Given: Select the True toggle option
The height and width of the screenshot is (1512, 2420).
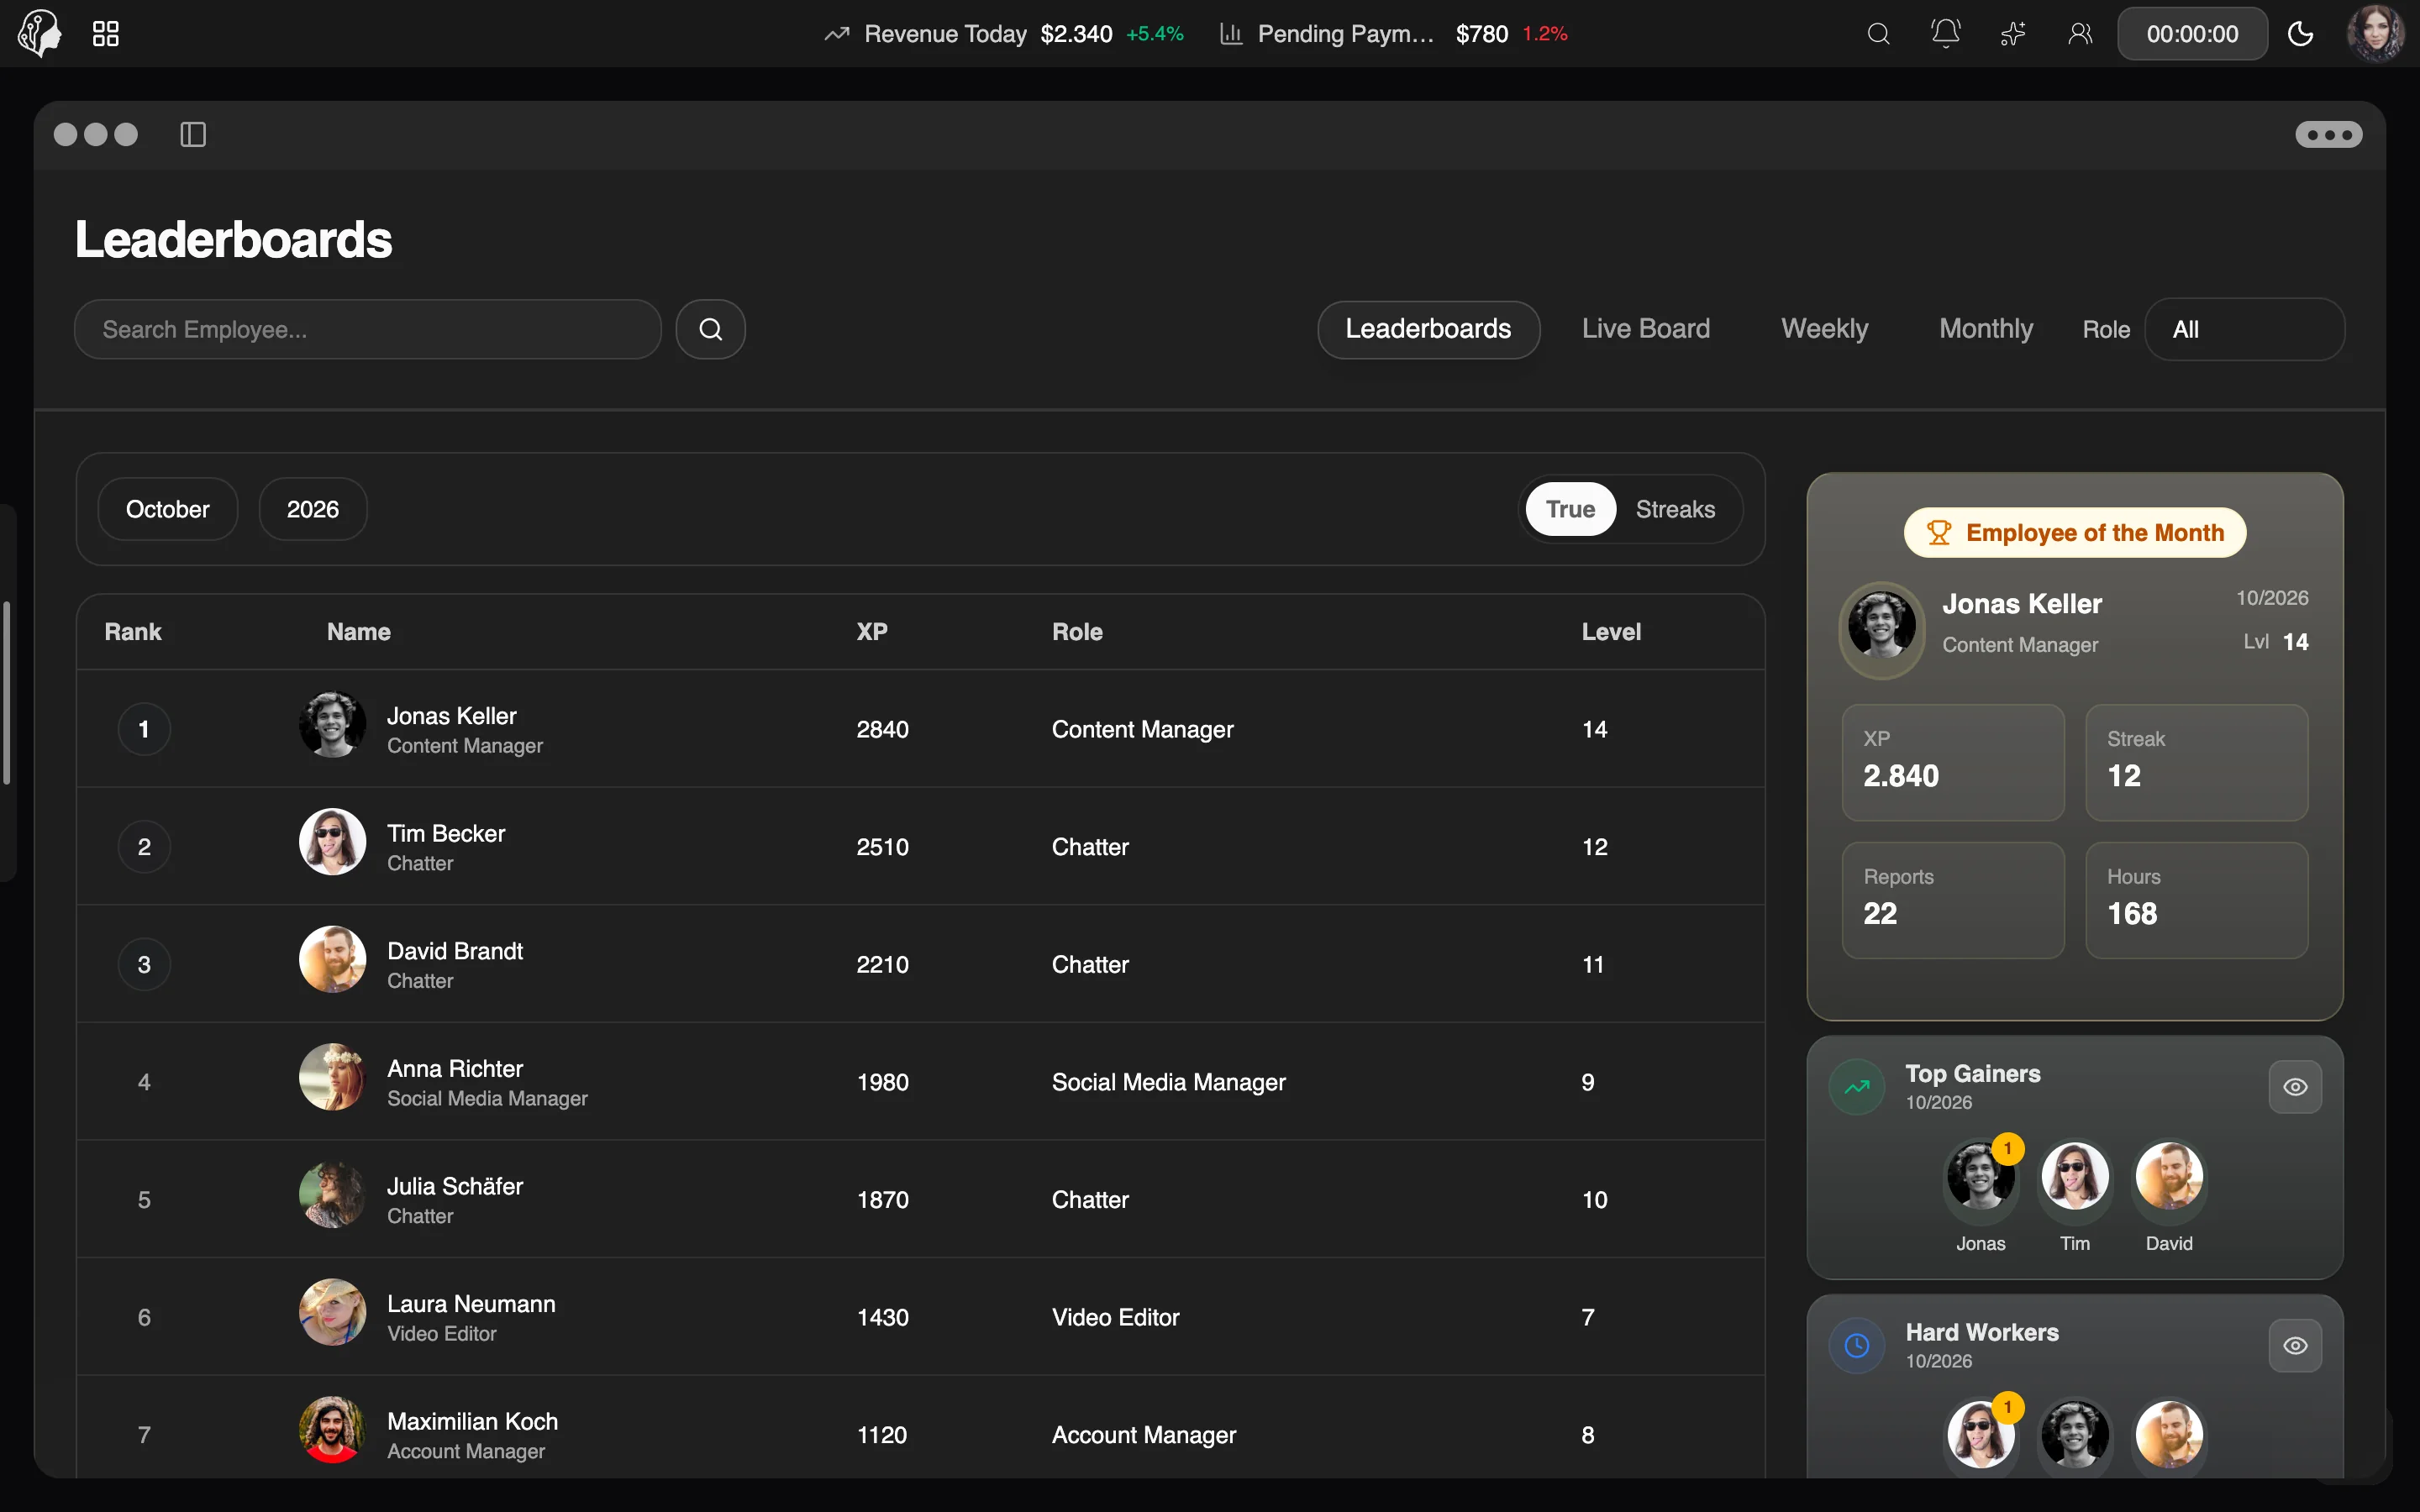Looking at the screenshot, I should [1570, 509].
